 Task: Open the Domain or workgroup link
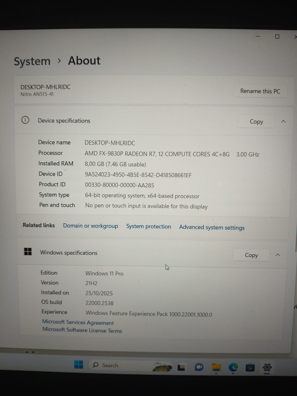point(90,226)
